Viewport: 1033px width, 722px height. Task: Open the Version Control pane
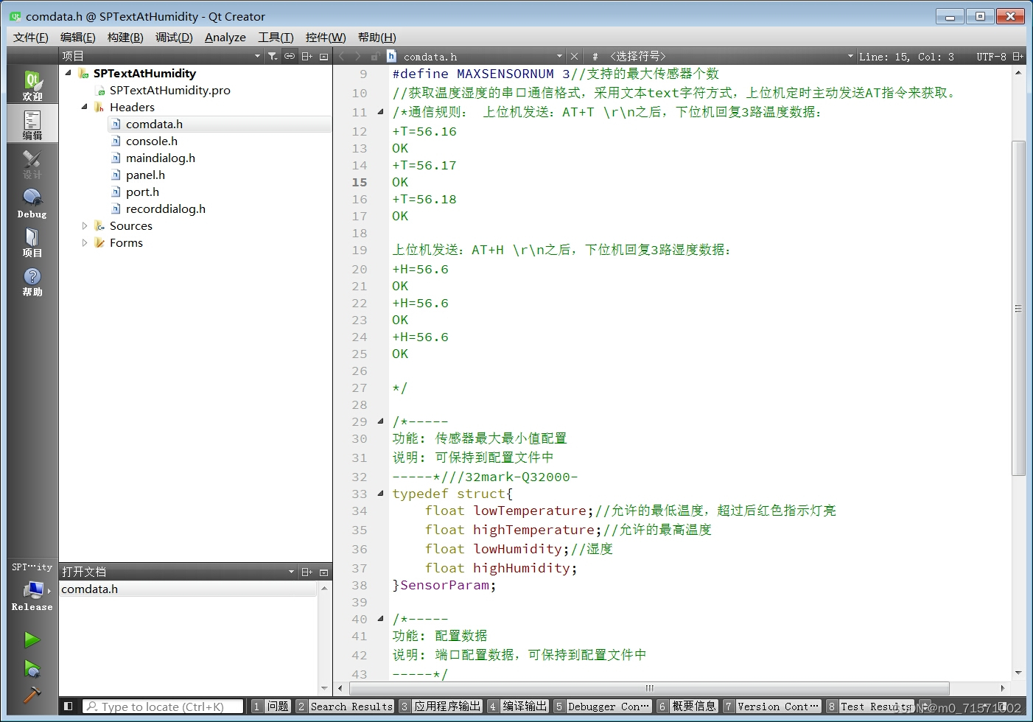pos(772,706)
